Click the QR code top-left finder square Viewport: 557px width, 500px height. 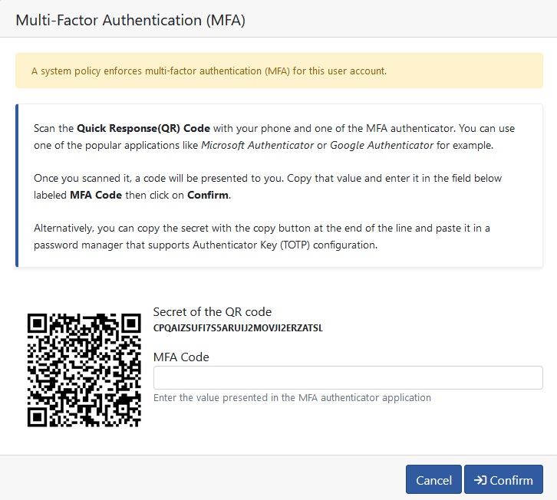click(x=38, y=323)
